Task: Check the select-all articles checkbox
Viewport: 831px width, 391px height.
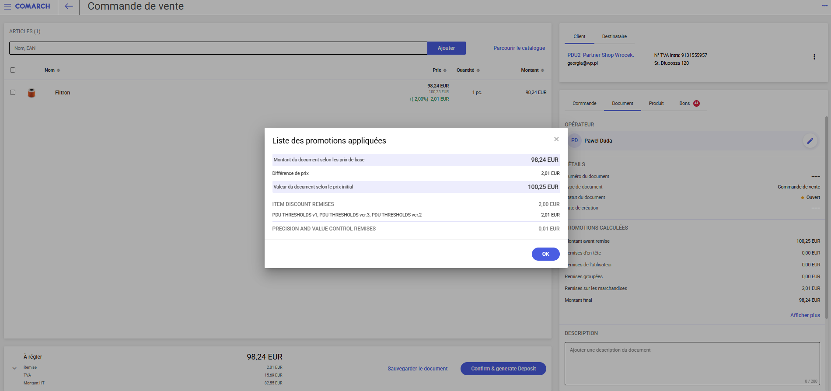Action: point(13,70)
